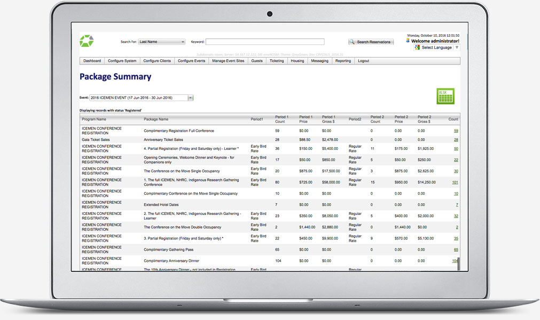Viewport: 540px width, 320px height.
Task: Select the Anniversary Ticket Sales package cell
Action: coord(163,140)
